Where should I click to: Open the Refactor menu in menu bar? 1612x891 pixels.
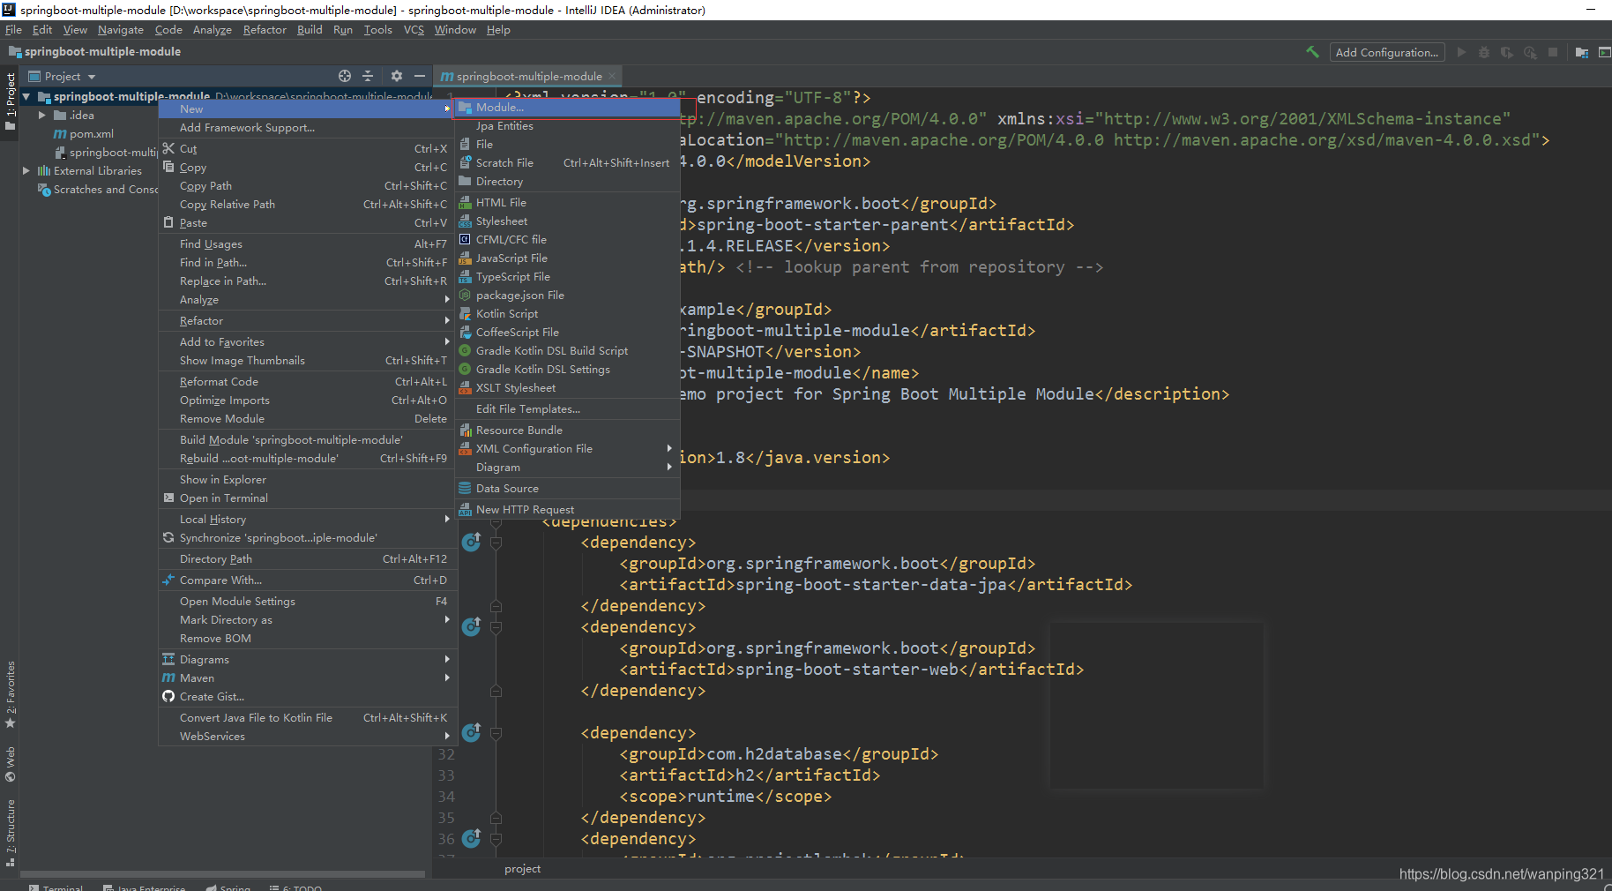265,30
